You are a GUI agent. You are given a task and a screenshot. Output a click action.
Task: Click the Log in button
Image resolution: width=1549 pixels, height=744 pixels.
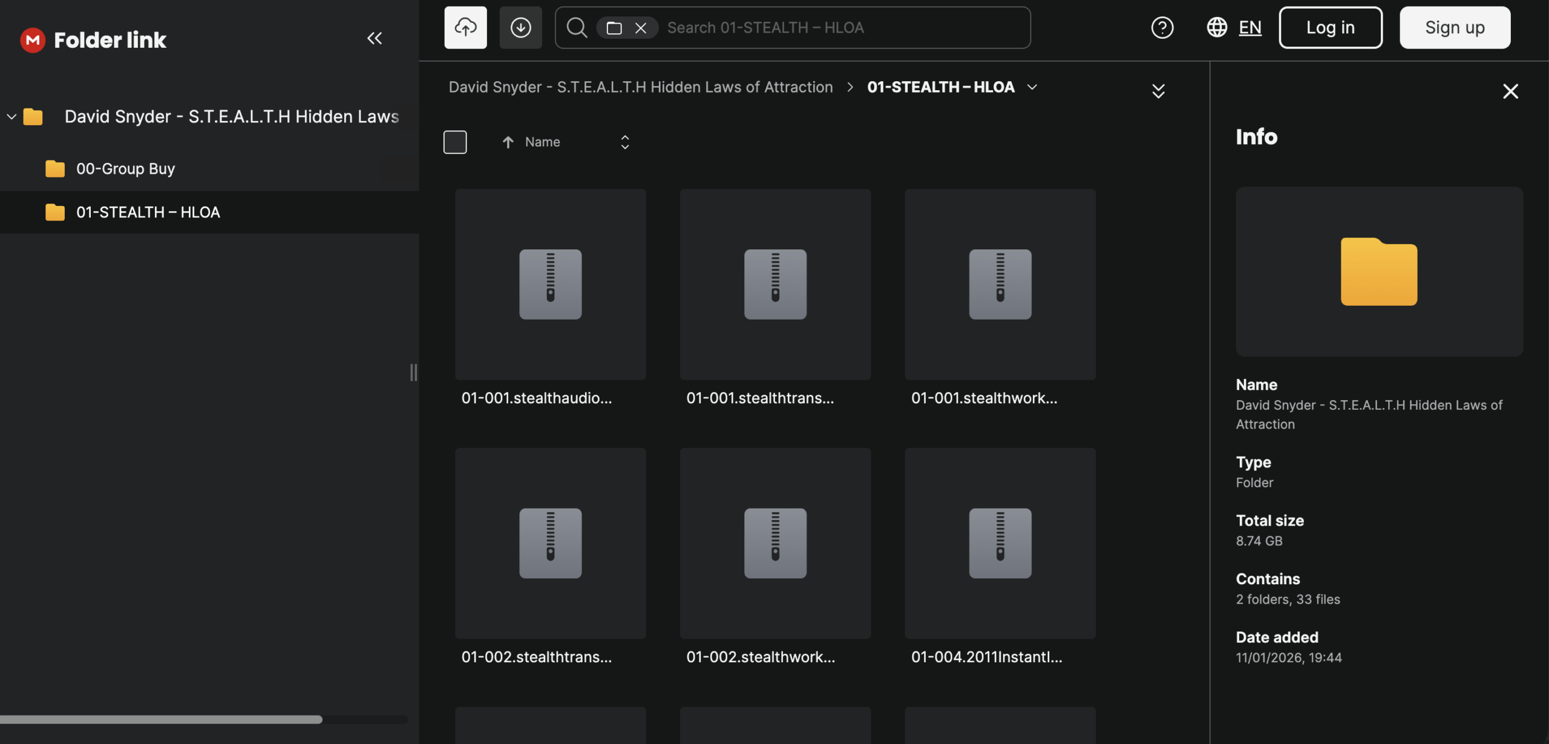click(x=1330, y=27)
